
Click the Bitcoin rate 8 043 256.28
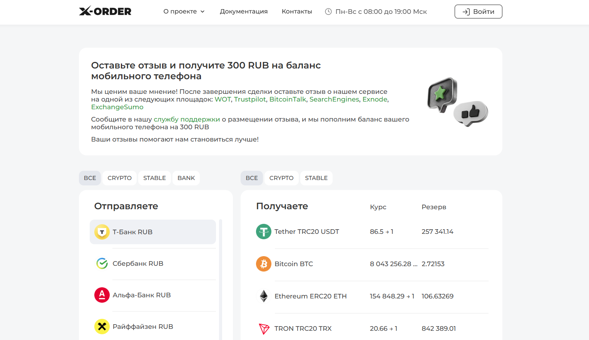click(x=393, y=264)
